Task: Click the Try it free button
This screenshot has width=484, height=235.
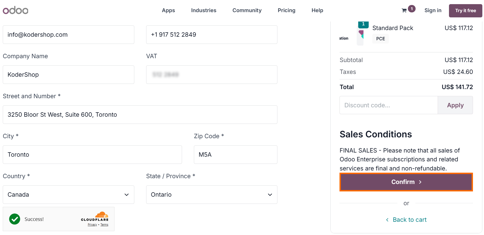Action: (465, 11)
